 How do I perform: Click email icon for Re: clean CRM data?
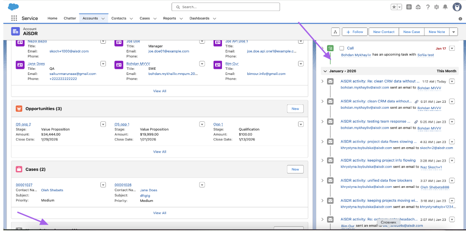(330, 81)
